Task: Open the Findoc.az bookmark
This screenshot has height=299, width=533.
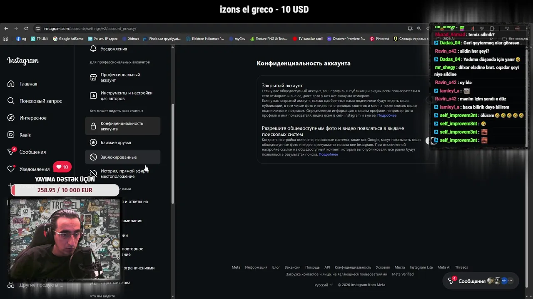Action: tap(162, 39)
